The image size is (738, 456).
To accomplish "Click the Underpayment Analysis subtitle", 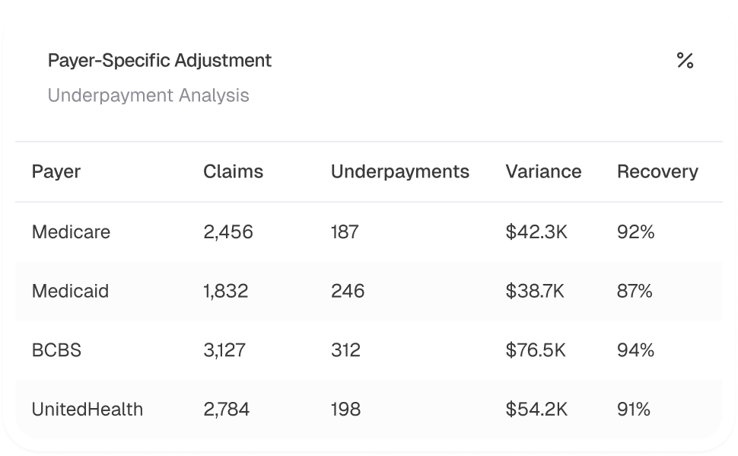I will [148, 96].
